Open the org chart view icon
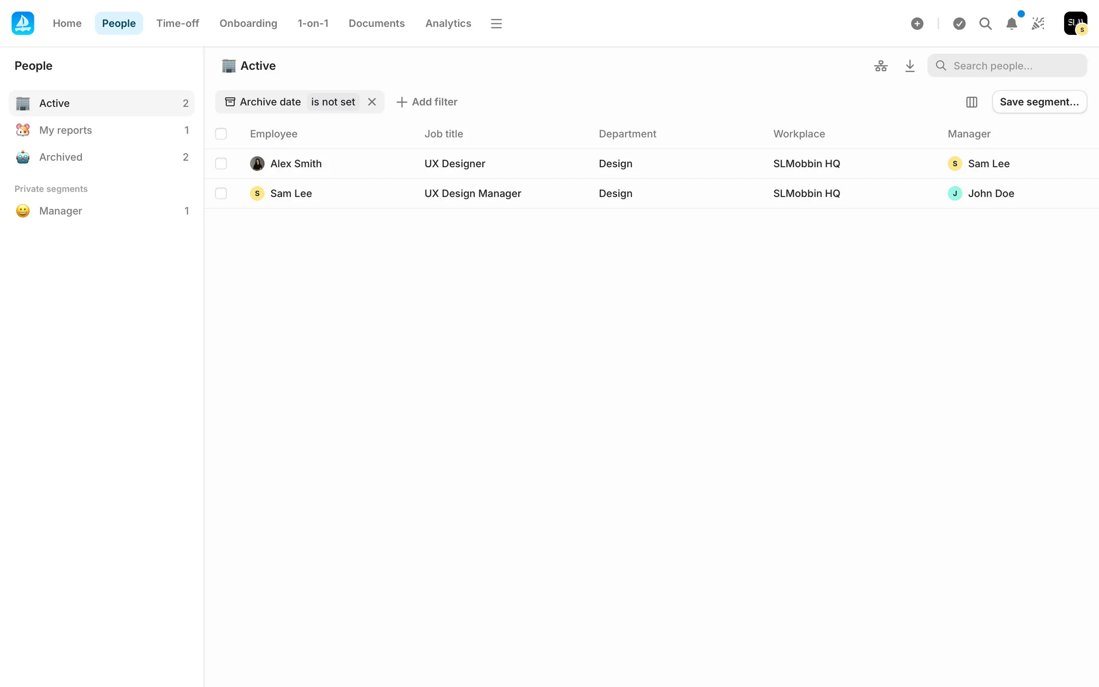The height and width of the screenshot is (687, 1099). tap(880, 66)
